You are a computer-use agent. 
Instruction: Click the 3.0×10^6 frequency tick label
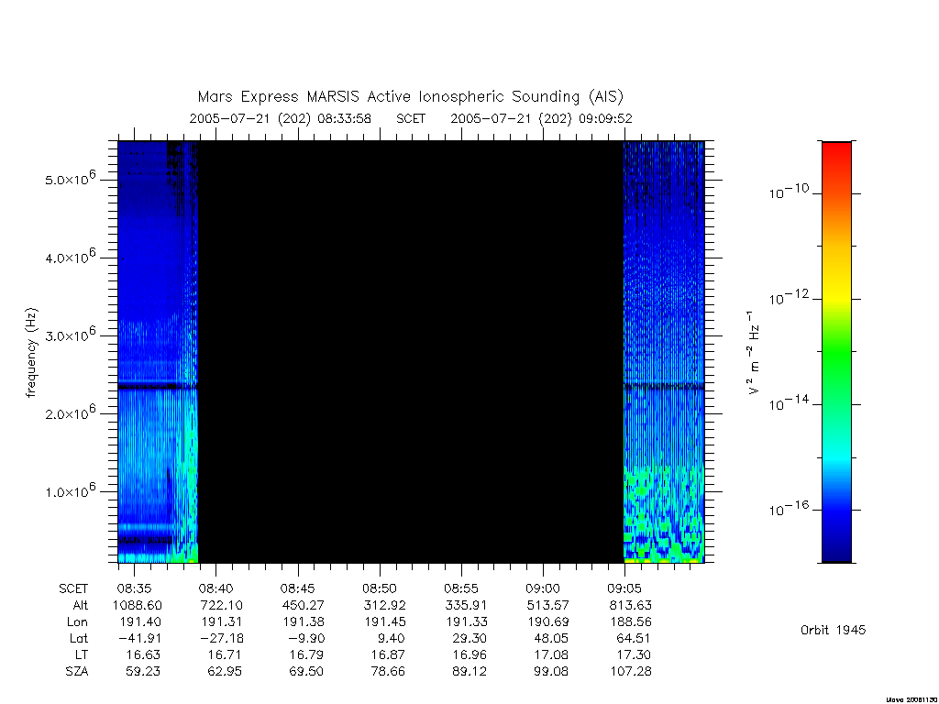70,334
